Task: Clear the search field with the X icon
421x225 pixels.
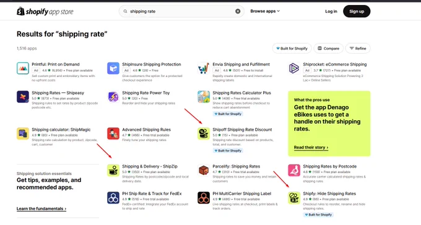Action: point(238,11)
